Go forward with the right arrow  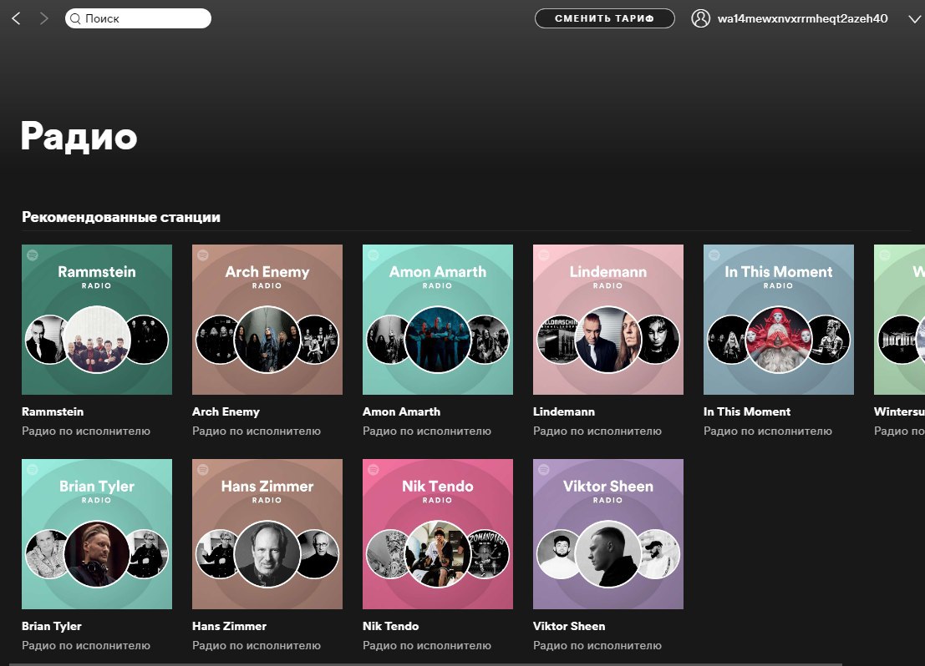44,18
